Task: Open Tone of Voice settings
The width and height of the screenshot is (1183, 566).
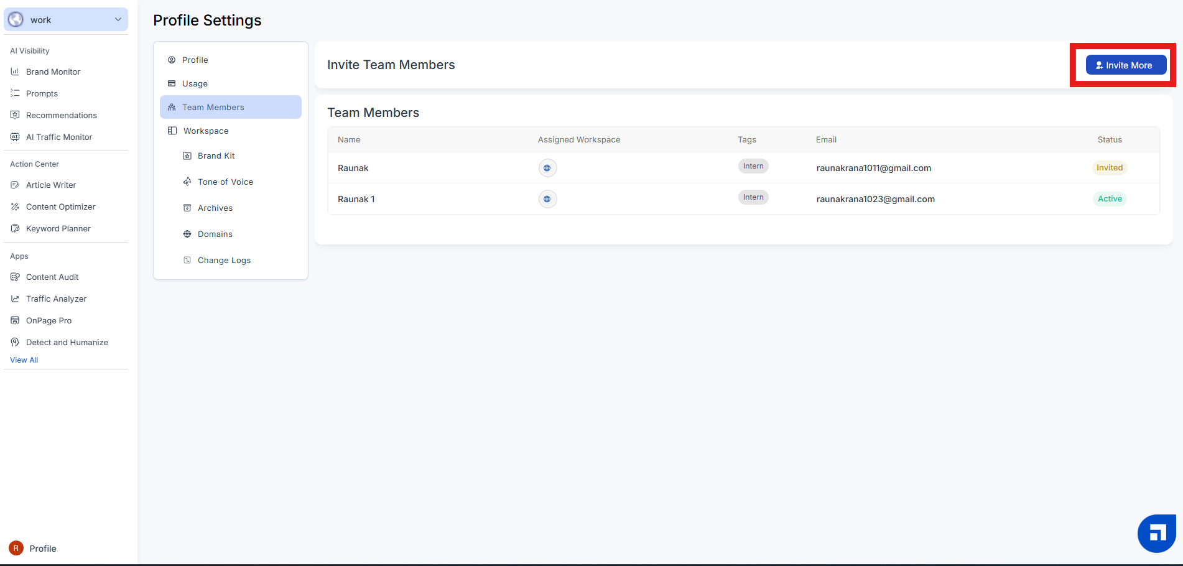Action: point(225,182)
